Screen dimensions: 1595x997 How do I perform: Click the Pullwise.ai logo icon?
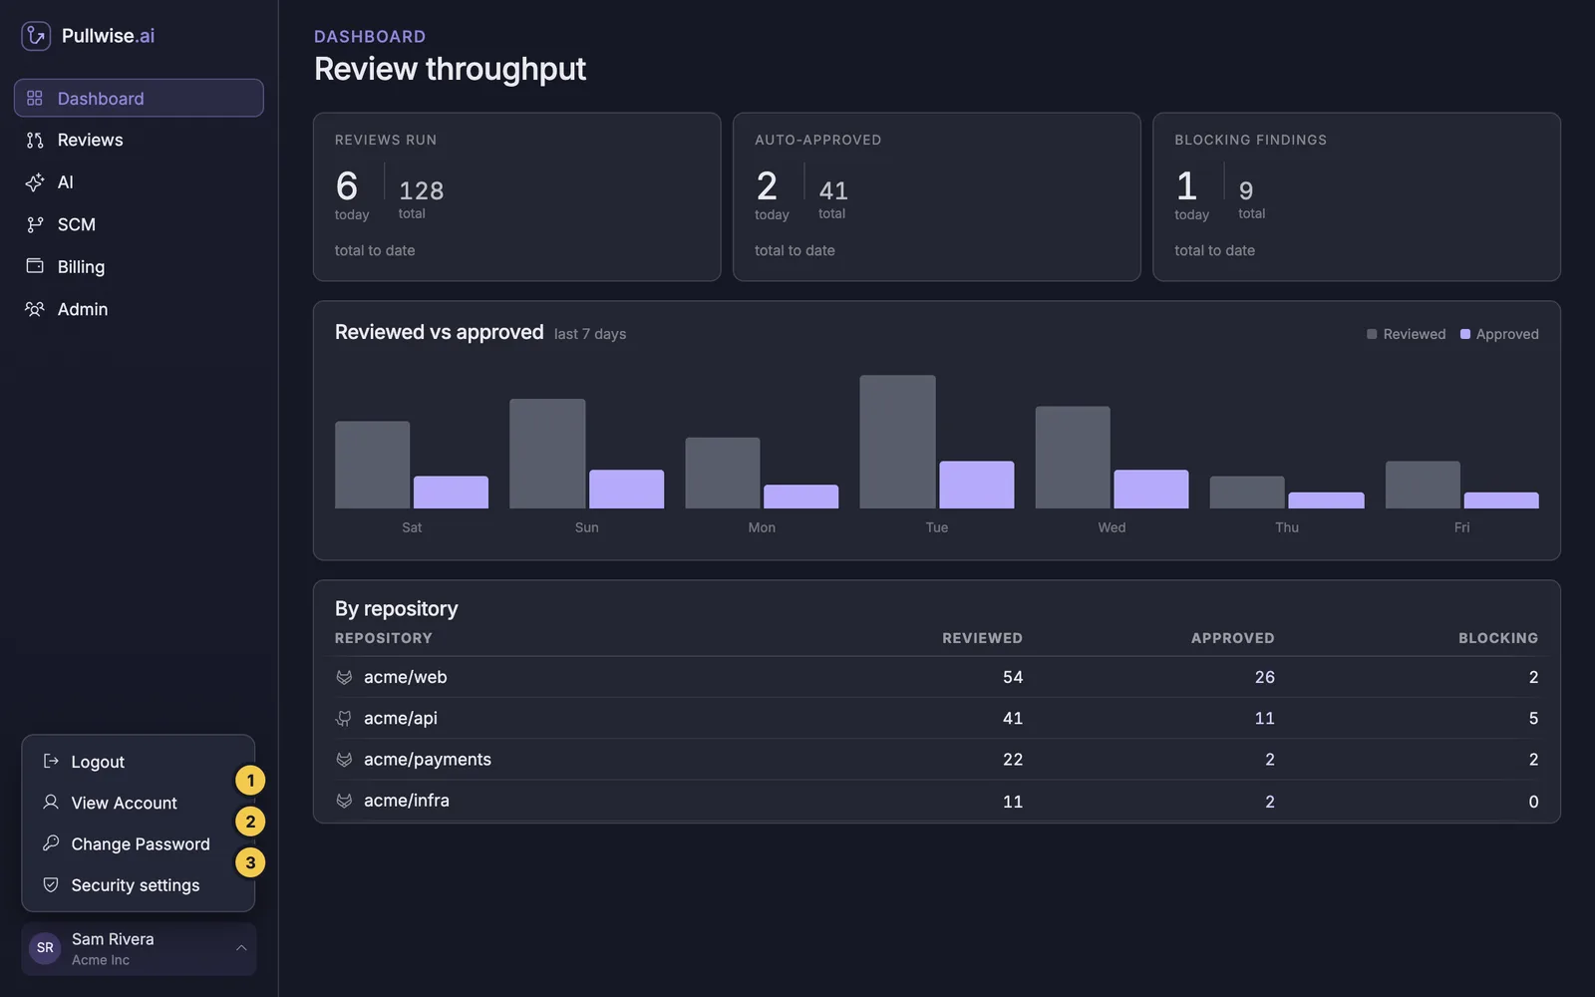pyautogui.click(x=36, y=36)
